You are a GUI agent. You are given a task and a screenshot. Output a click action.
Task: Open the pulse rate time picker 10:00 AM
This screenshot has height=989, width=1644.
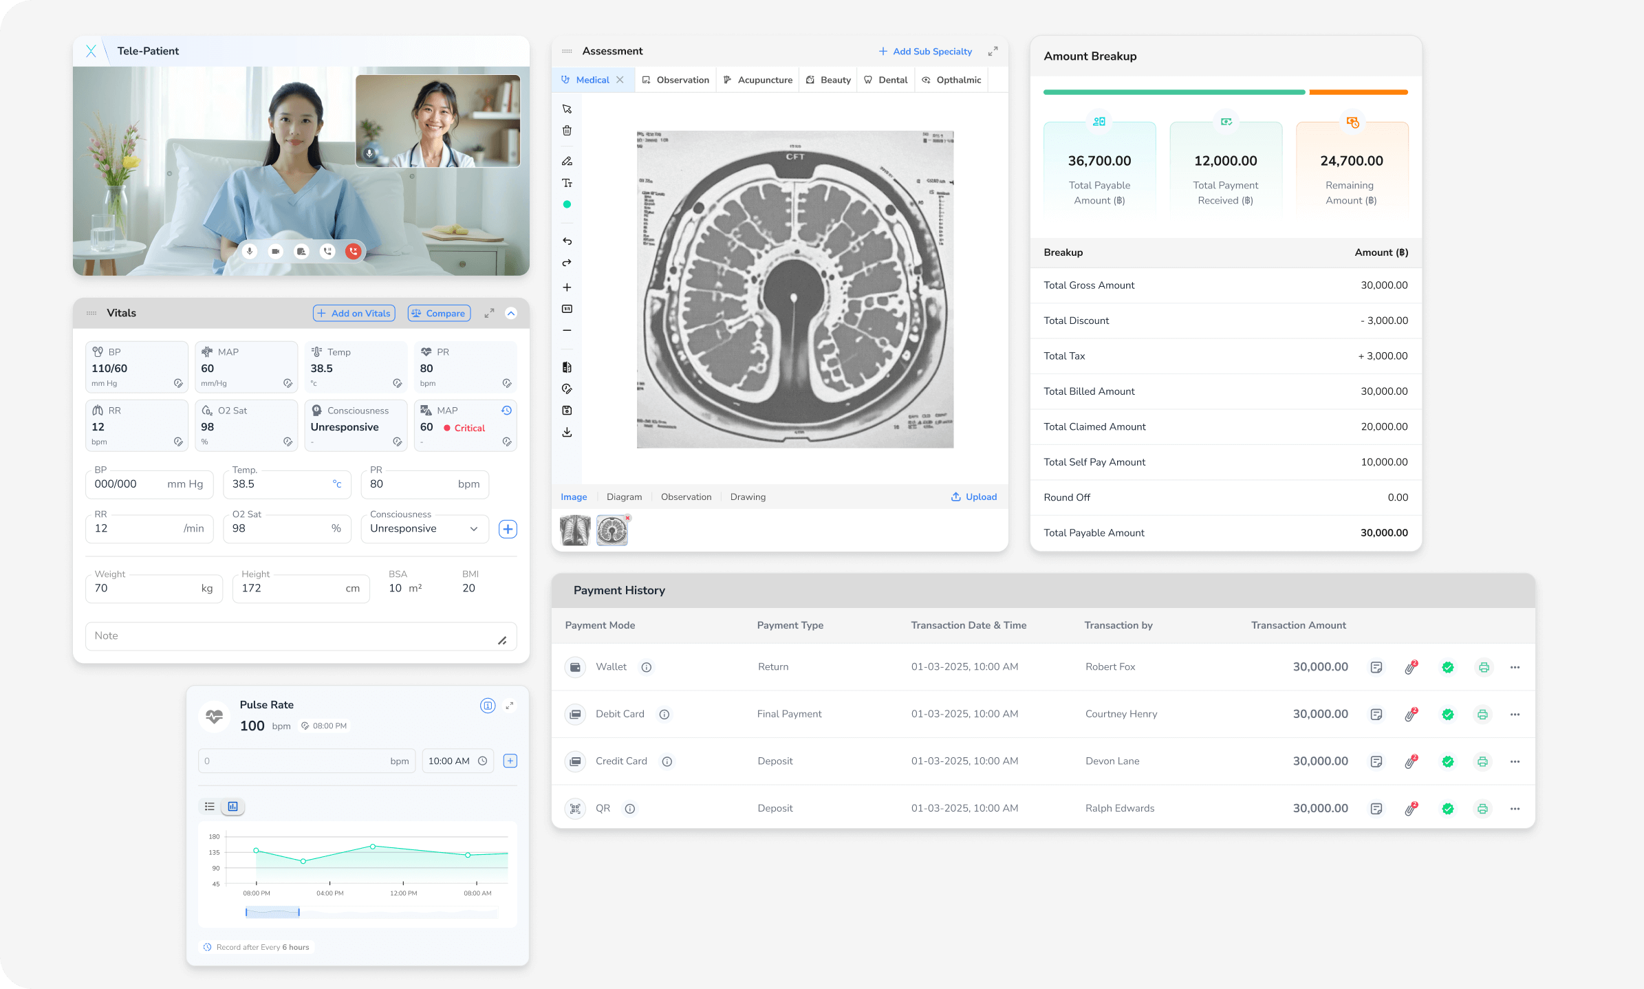[457, 761]
